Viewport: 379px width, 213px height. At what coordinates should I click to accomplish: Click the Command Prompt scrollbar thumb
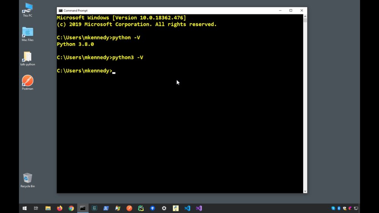pyautogui.click(x=305, y=20)
